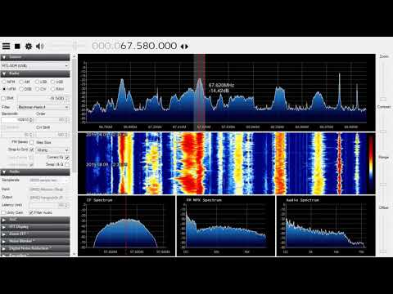Viewport: 393px width, 294px height.
Task: Click the Order value field
Action: point(52,120)
